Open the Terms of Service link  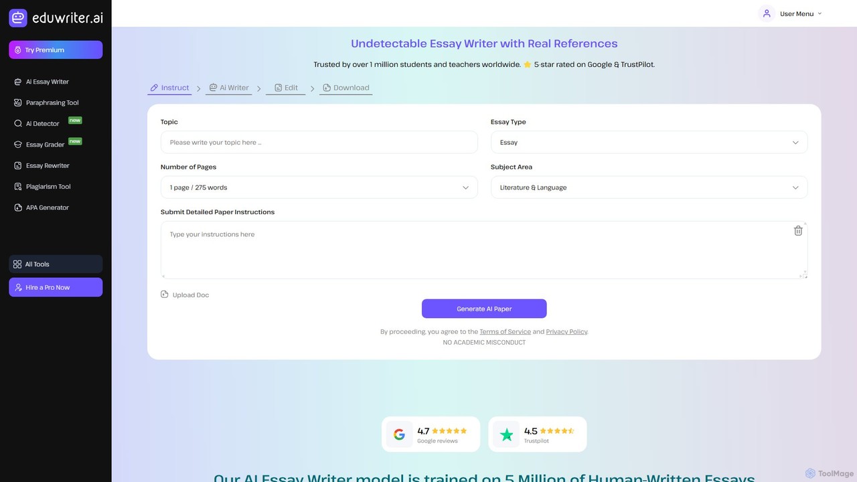tap(505, 332)
